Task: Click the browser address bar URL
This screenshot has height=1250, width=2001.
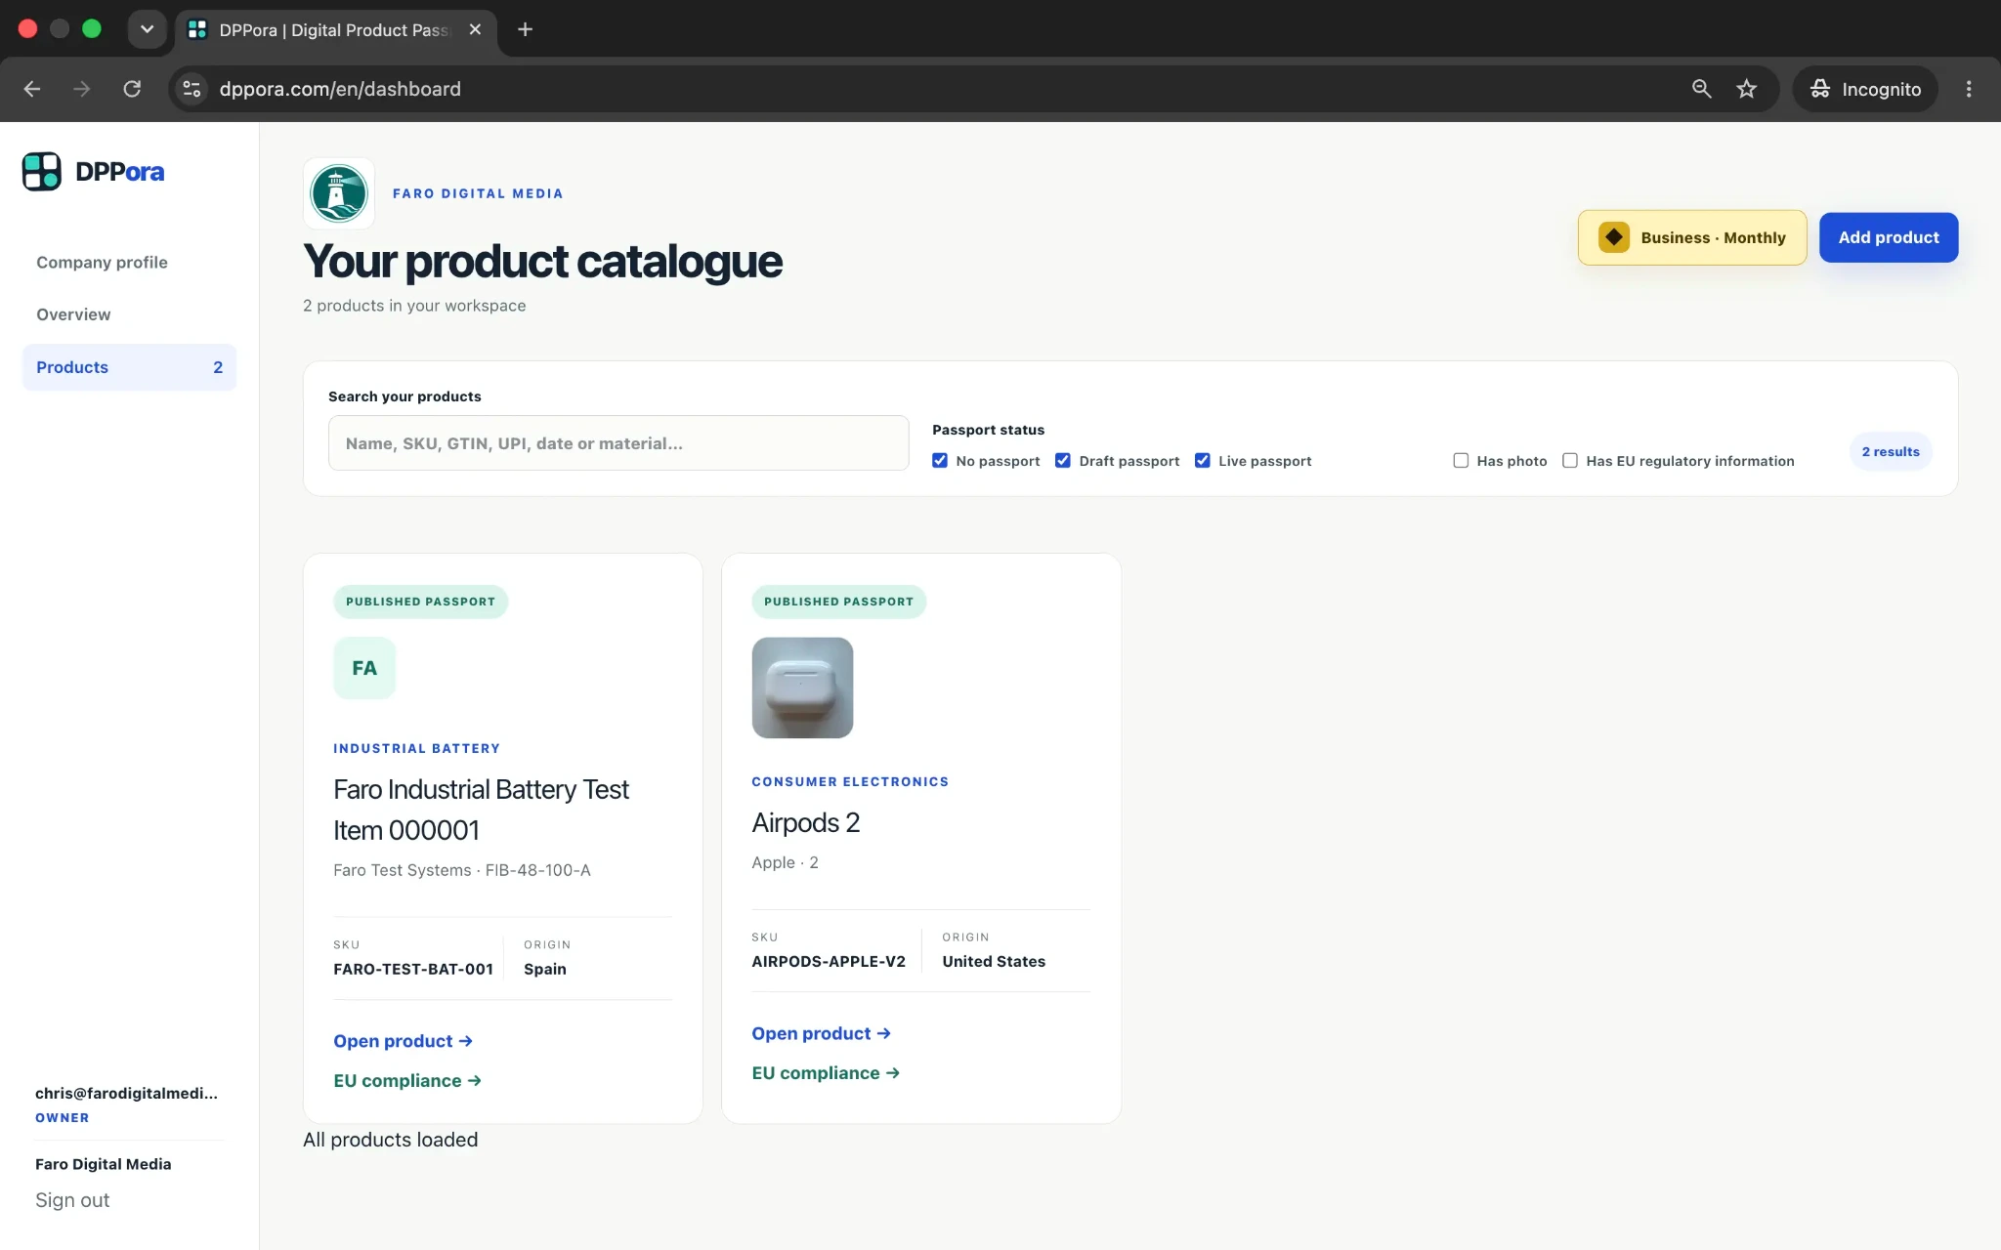Action: click(340, 89)
